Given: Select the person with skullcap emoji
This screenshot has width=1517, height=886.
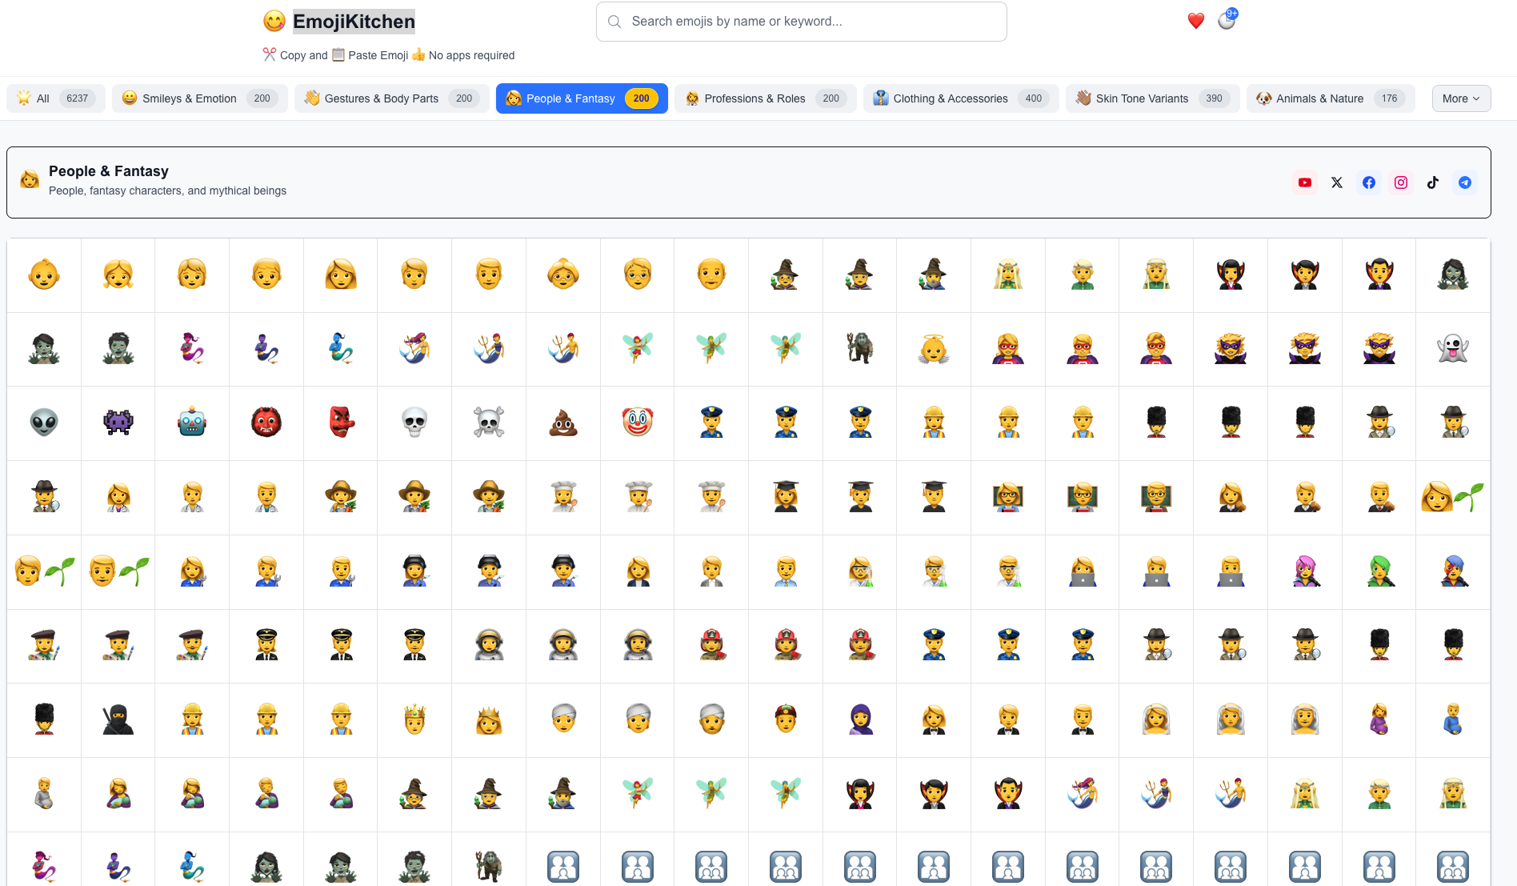Looking at the screenshot, I should coord(786,720).
